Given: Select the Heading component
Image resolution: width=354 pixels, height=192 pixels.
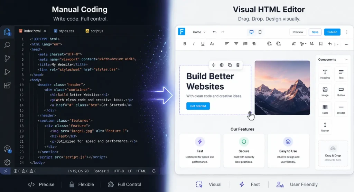Looking at the screenshot, I should tap(325, 74).
